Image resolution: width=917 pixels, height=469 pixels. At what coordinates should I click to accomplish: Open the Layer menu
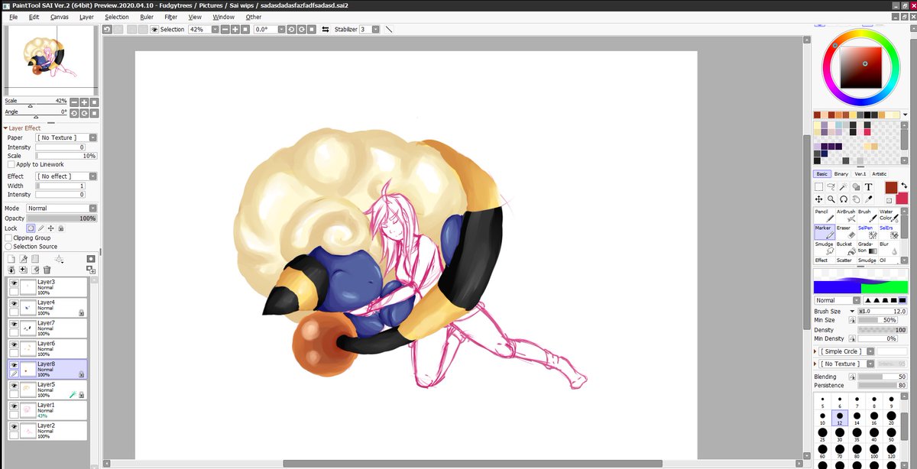click(86, 17)
